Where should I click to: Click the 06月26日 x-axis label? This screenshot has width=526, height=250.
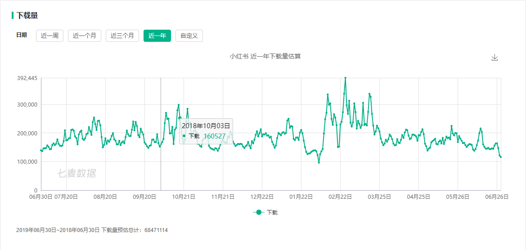497,197
